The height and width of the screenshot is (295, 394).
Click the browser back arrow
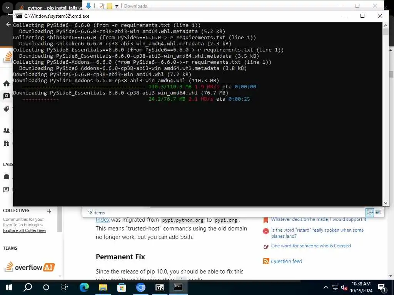pos(8,24)
